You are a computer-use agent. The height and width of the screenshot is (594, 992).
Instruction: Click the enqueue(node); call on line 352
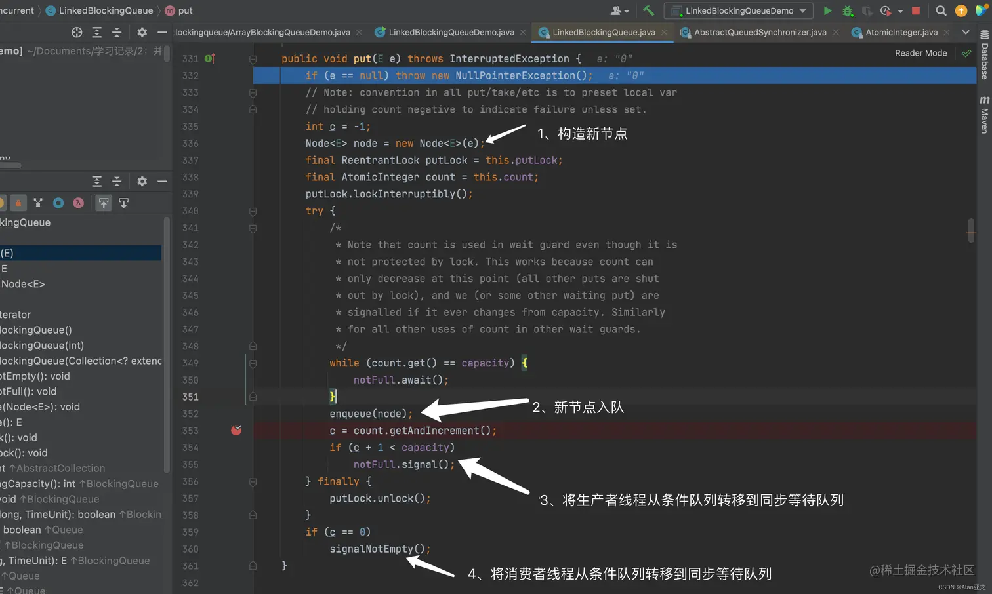tap(371, 414)
